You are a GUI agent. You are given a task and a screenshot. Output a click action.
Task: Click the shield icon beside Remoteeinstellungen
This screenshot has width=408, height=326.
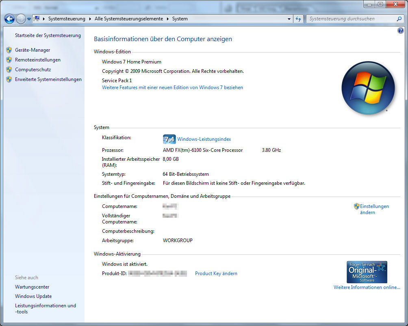9,60
